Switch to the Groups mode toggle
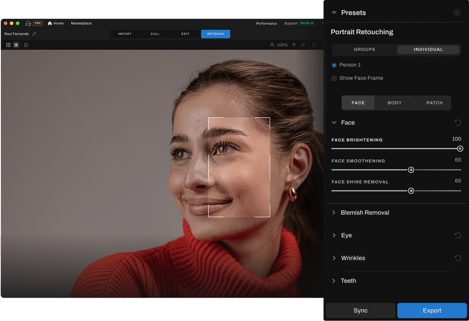The image size is (469, 321). pos(364,50)
